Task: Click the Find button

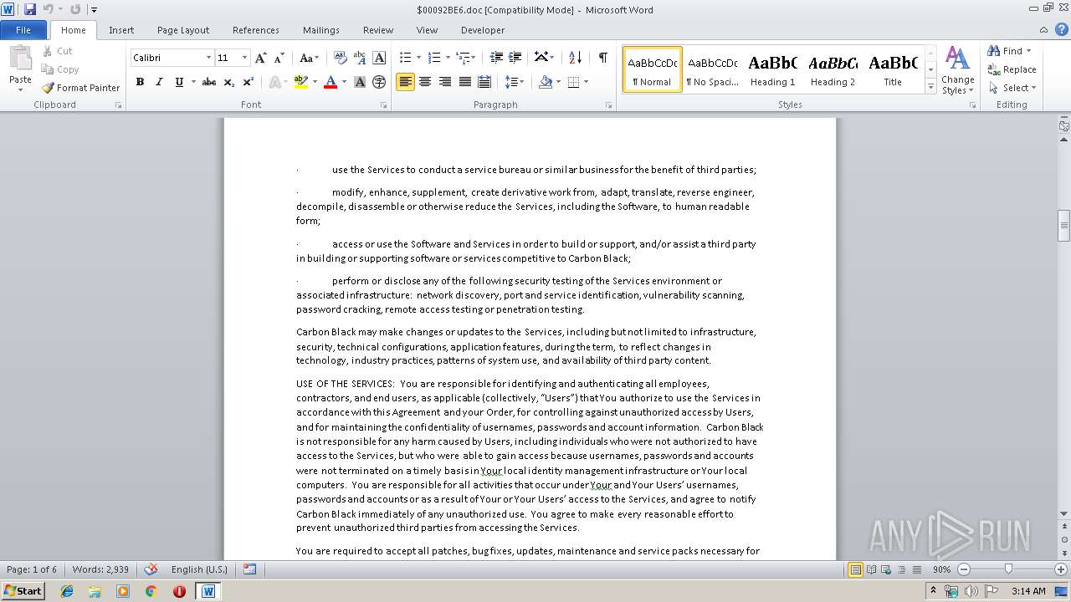Action: point(1007,51)
